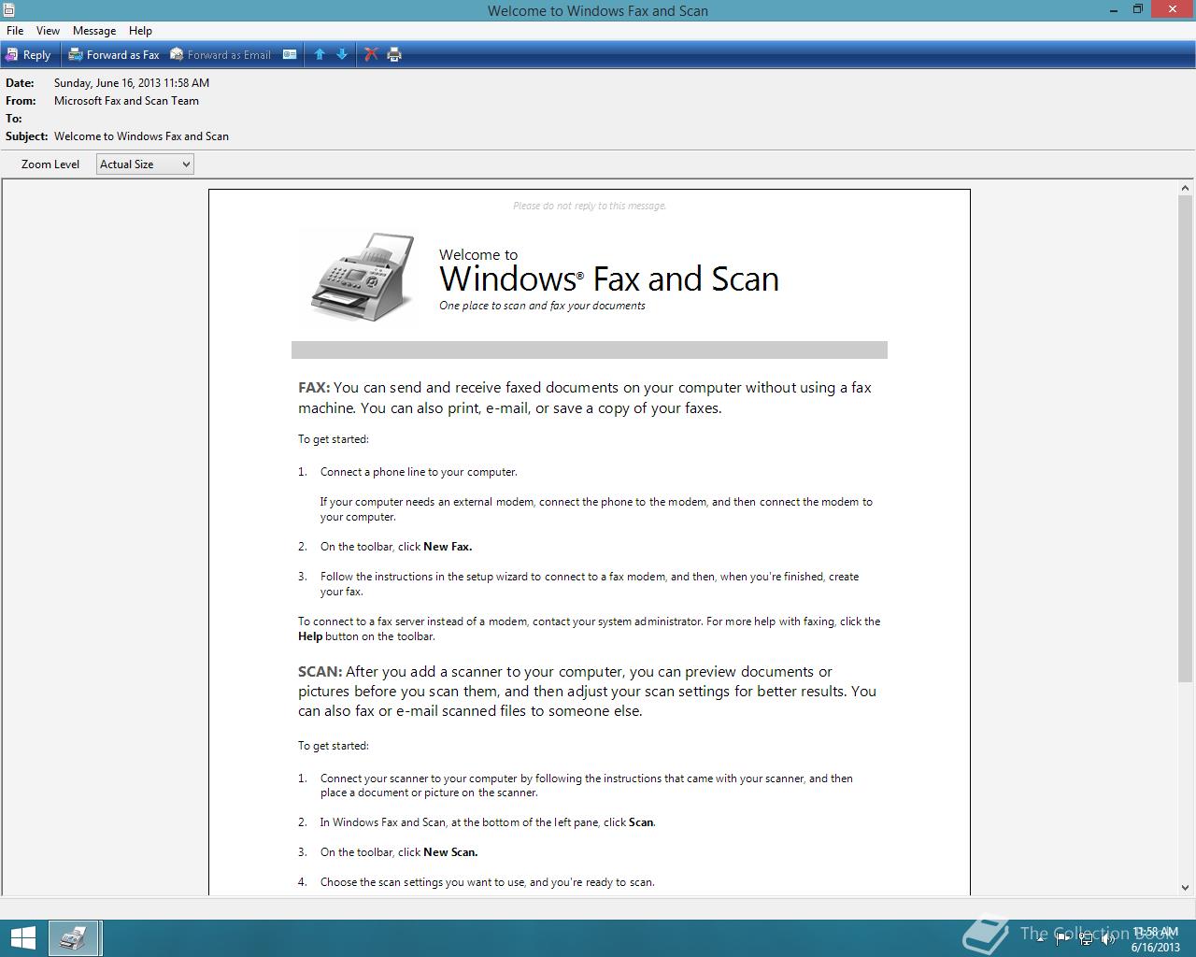Restore down the window
Viewport: 1196px width, 957px height.
click(1138, 9)
